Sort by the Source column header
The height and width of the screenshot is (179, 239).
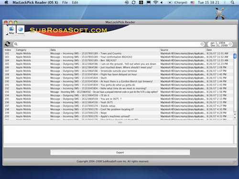[x=183, y=50]
